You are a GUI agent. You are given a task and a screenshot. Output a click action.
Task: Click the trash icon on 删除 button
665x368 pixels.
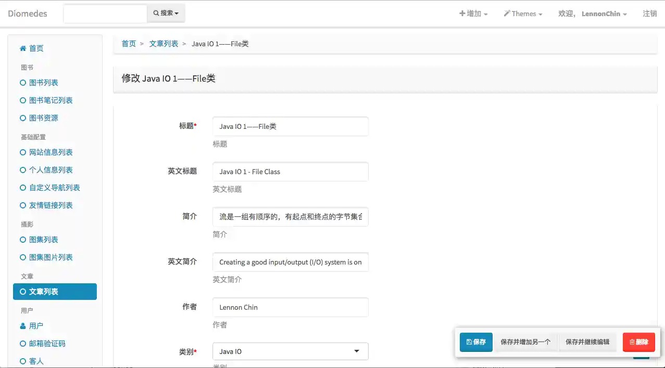tap(632, 342)
